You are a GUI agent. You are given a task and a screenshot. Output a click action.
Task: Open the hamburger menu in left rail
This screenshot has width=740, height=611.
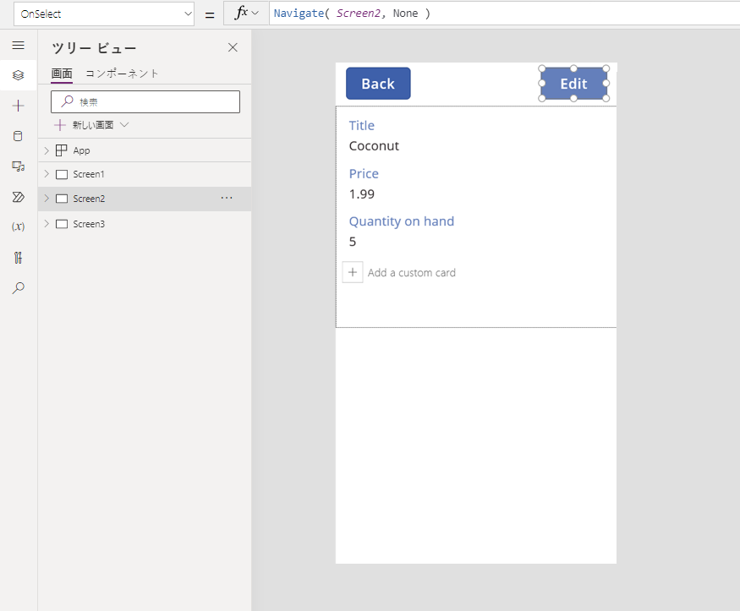(18, 46)
